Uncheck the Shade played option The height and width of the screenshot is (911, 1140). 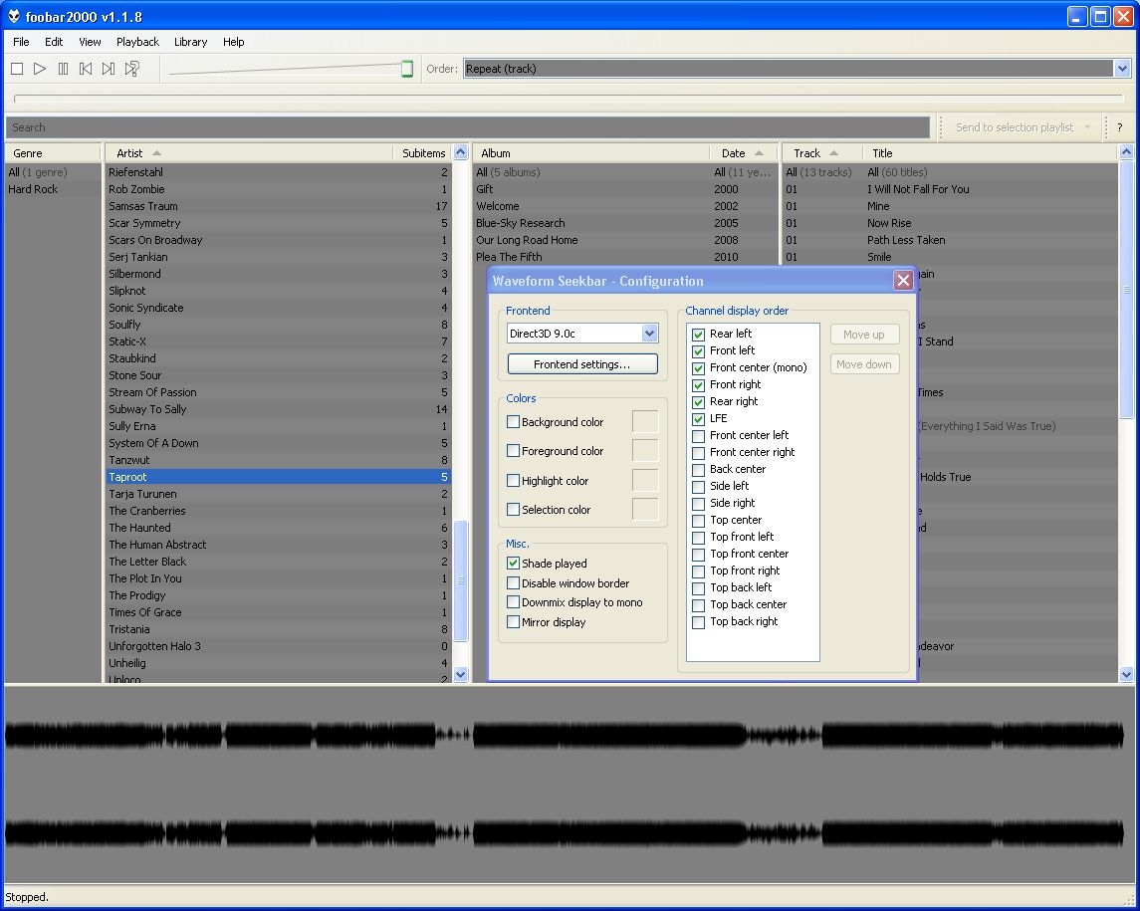click(514, 564)
